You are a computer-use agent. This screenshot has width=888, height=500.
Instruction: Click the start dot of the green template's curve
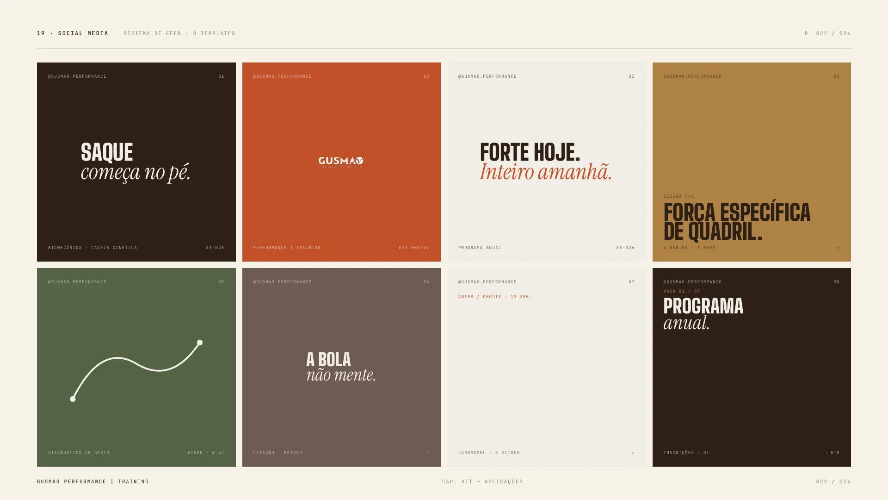[x=73, y=399]
